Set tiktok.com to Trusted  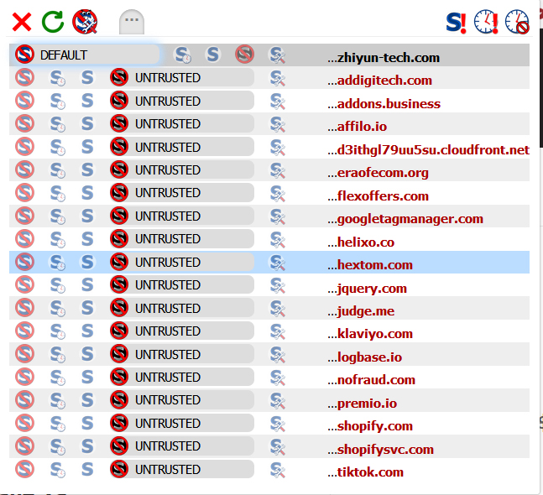click(87, 470)
